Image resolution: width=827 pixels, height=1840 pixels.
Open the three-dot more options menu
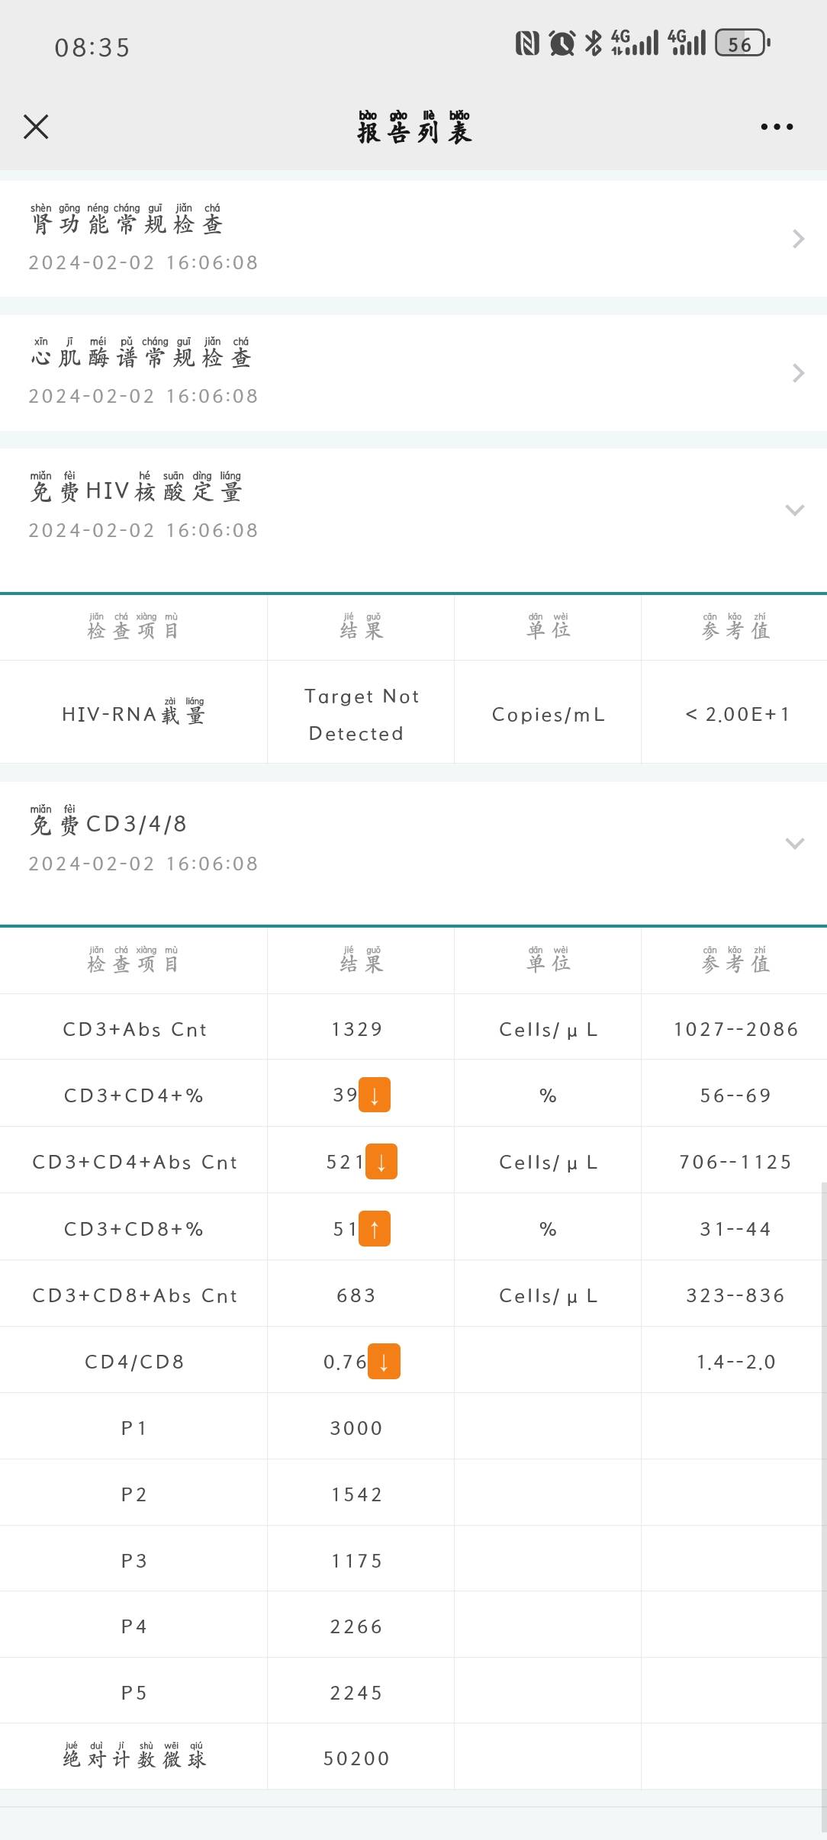(x=777, y=127)
